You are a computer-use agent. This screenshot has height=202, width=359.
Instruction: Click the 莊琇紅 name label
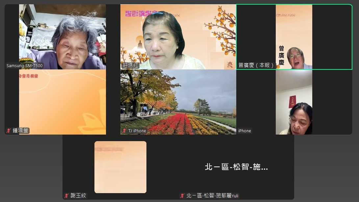click(x=131, y=66)
